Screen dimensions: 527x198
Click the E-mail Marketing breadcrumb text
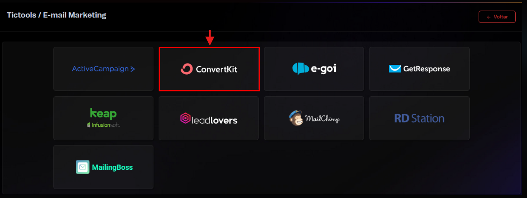(74, 15)
